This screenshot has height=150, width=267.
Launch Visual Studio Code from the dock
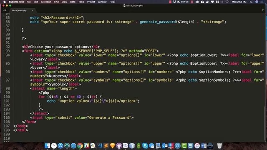pyautogui.click(x=100, y=146)
